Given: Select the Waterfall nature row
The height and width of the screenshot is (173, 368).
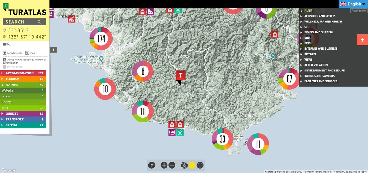Looking at the screenshot, I should (x=23, y=91).
